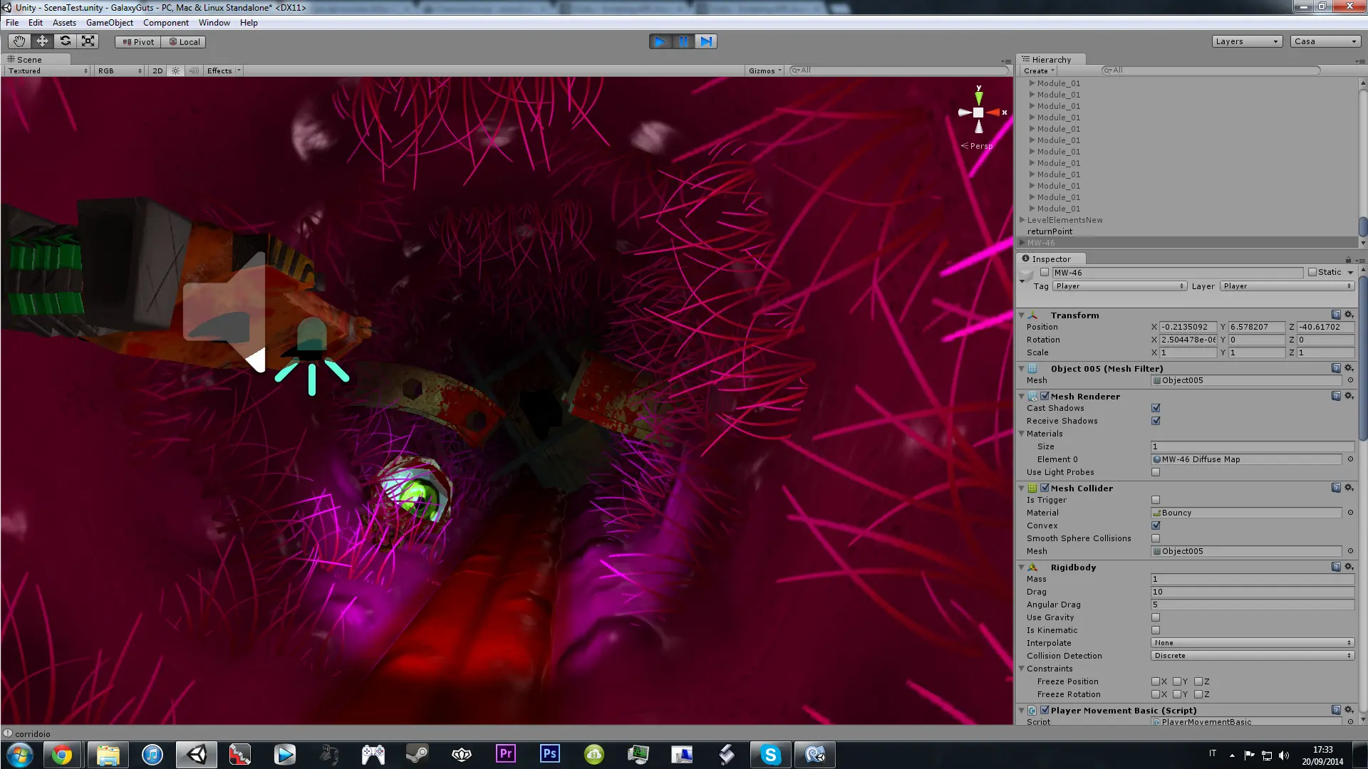The width and height of the screenshot is (1368, 769).
Task: Click the scene orientation gizmo X axis
Action: tap(995, 113)
